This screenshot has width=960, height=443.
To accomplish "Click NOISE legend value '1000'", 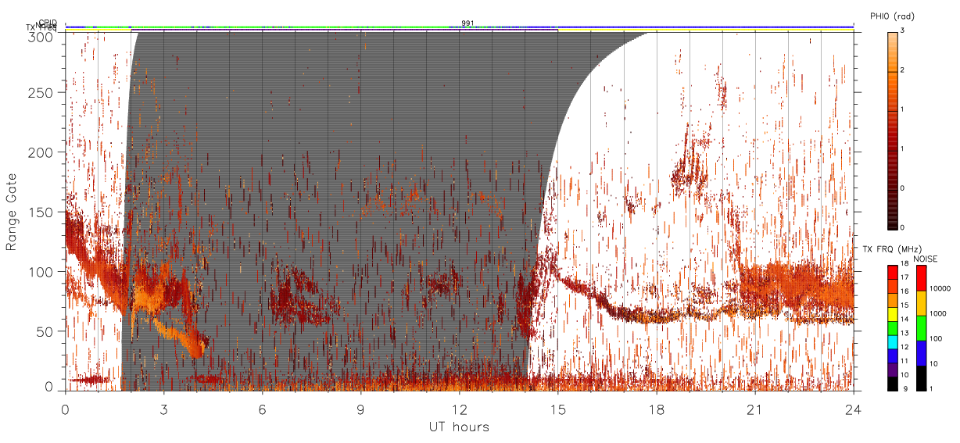I will 937,313.
